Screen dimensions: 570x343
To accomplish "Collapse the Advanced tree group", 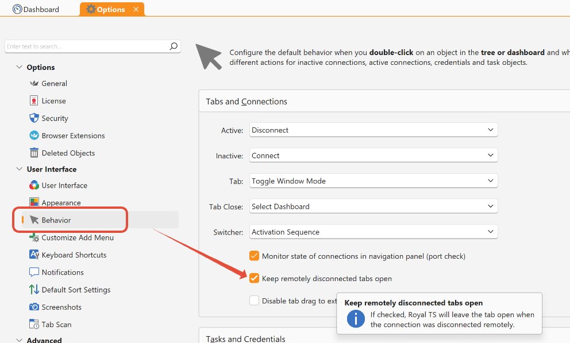I will click(x=20, y=340).
